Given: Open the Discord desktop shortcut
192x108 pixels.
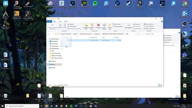Looking at the screenshot, I should [151, 4].
